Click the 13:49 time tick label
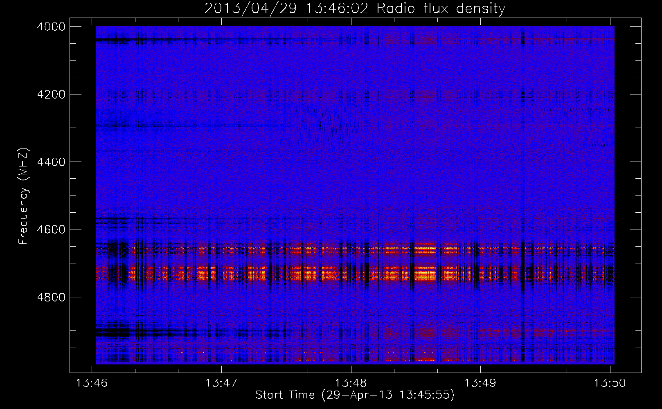This screenshot has height=409, width=662. (480, 383)
